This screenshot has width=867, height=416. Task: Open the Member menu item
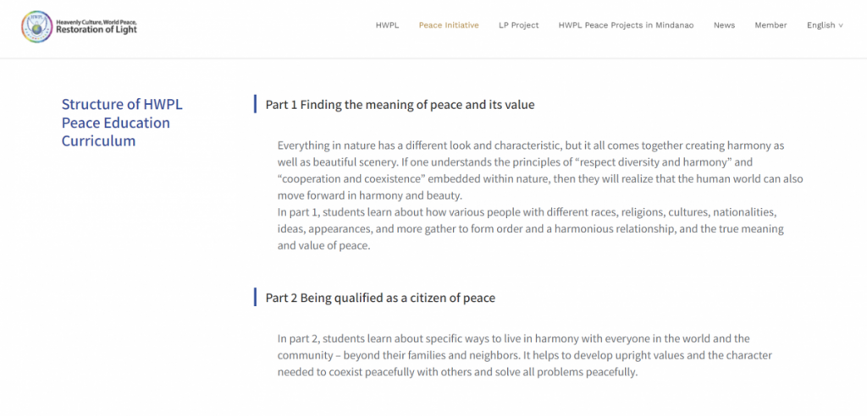point(770,25)
